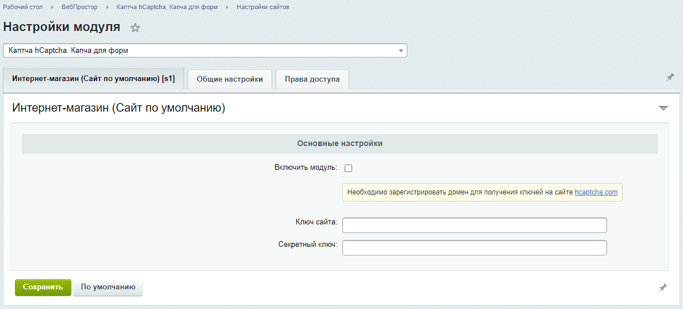The height and width of the screenshot is (309, 683).
Task: Go to Рабочий стол breadcrumb
Action: (22, 7)
